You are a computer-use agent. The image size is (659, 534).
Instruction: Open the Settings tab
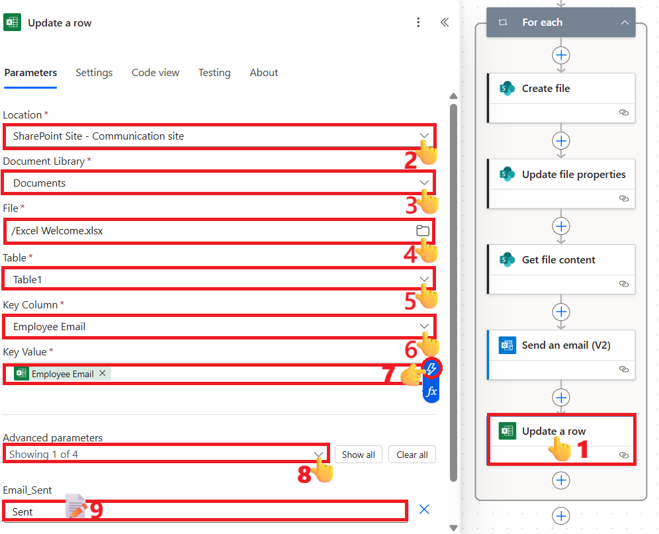[94, 73]
